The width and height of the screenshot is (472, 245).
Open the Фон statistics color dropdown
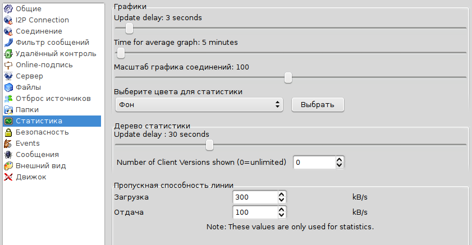199,105
